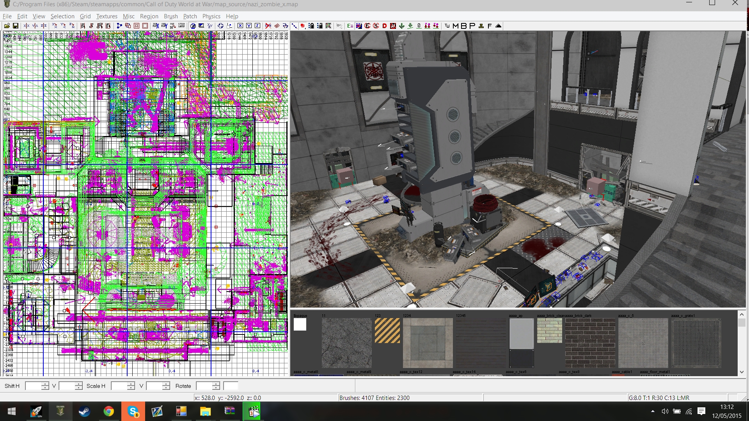Viewport: 749px width, 421px height.
Task: Open Steam from the Windows taskbar
Action: 84,411
